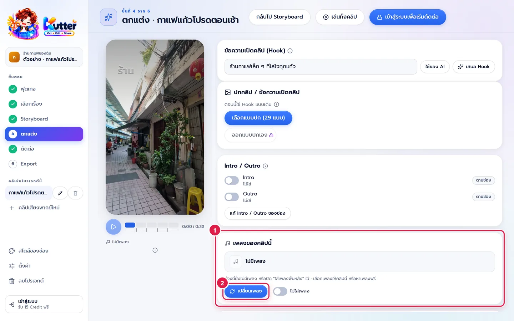Click the เสนอ Hook button

click(x=474, y=67)
